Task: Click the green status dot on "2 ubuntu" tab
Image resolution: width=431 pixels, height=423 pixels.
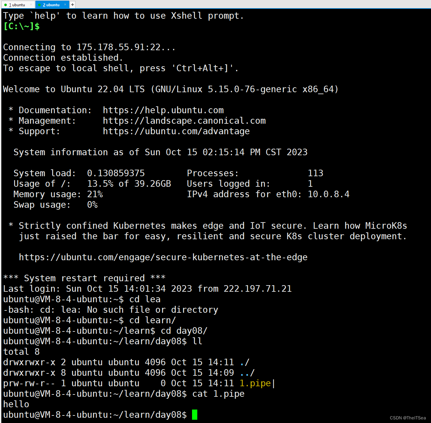Action: tap(39, 5)
